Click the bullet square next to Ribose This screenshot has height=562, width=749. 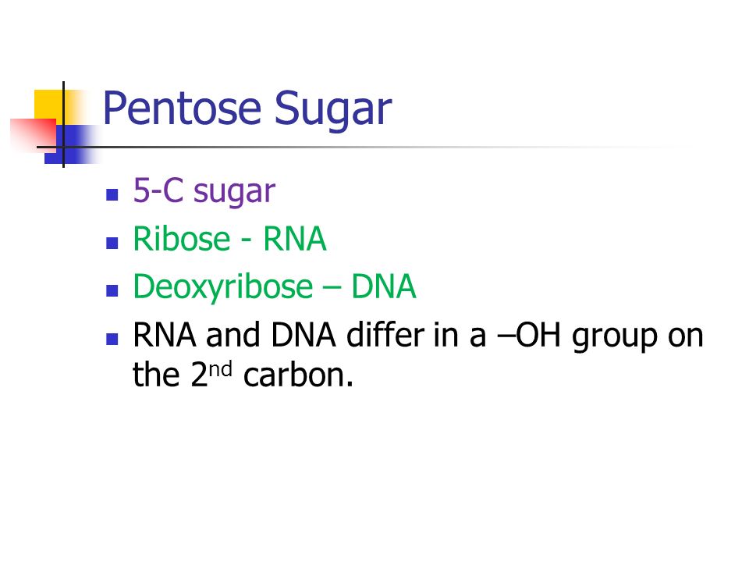point(112,244)
